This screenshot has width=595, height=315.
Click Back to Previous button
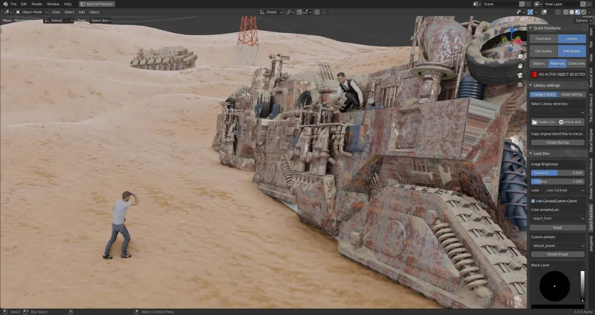click(97, 4)
